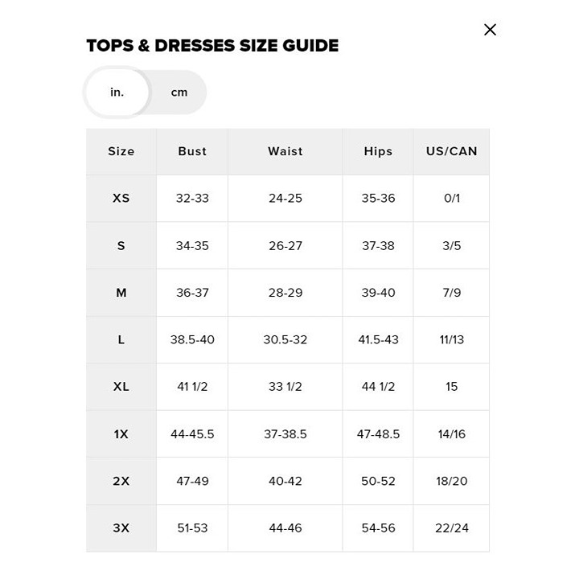
Task: Select the 1X size row label
Action: [121, 434]
